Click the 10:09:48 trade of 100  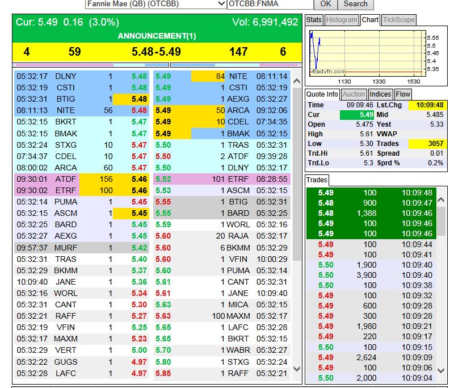click(371, 193)
